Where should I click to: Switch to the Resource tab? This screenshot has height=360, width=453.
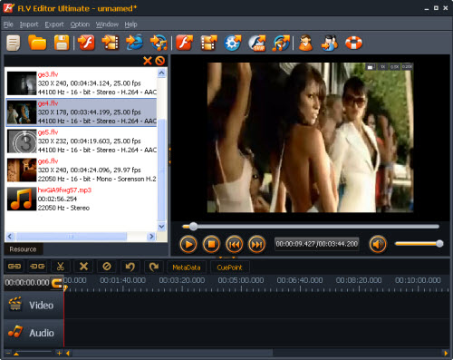[x=23, y=249]
